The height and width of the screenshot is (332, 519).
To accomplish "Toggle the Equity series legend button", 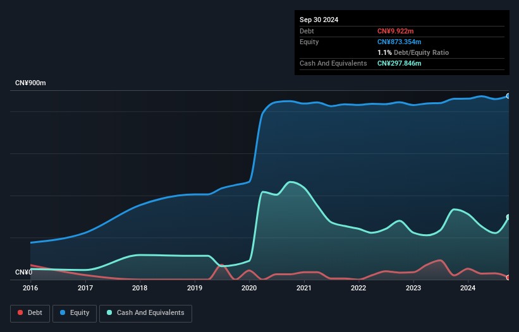I will point(75,313).
